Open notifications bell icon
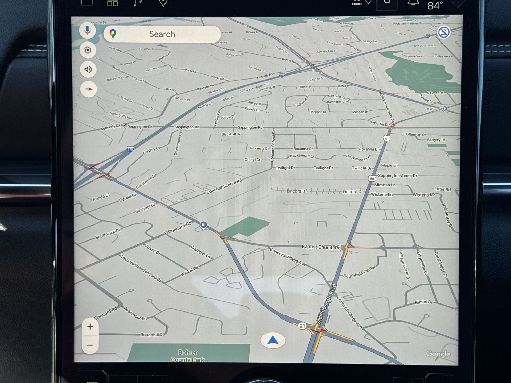511x383 pixels. click(x=413, y=3)
